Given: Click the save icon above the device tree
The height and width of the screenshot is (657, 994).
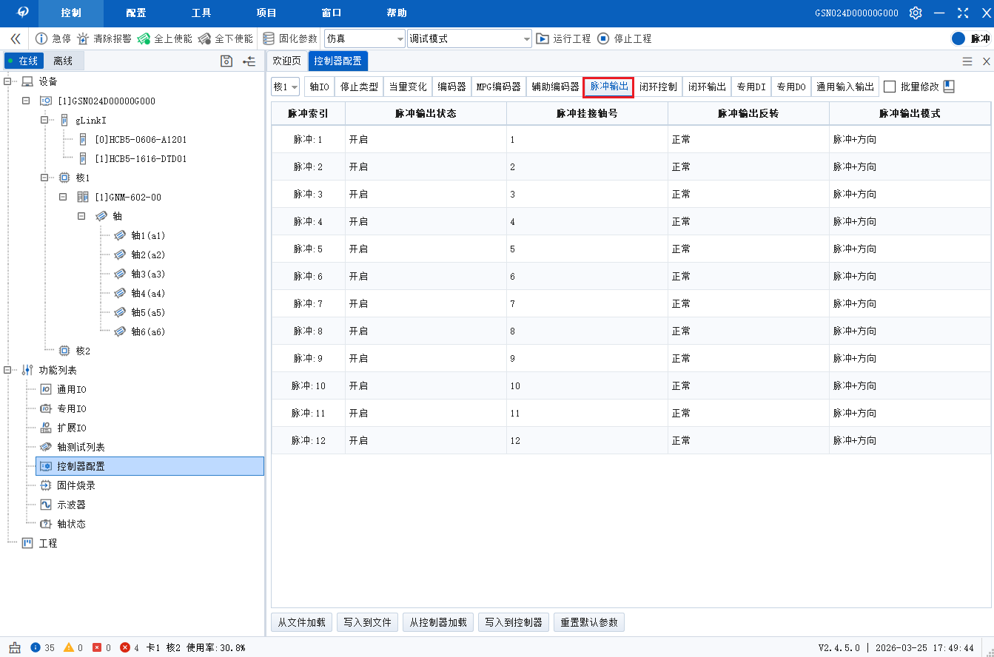Looking at the screenshot, I should point(226,61).
